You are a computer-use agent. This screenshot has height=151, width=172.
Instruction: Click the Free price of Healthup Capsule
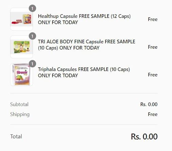[153, 19]
